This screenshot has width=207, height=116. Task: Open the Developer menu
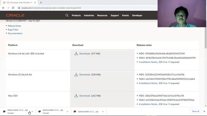point(137,15)
